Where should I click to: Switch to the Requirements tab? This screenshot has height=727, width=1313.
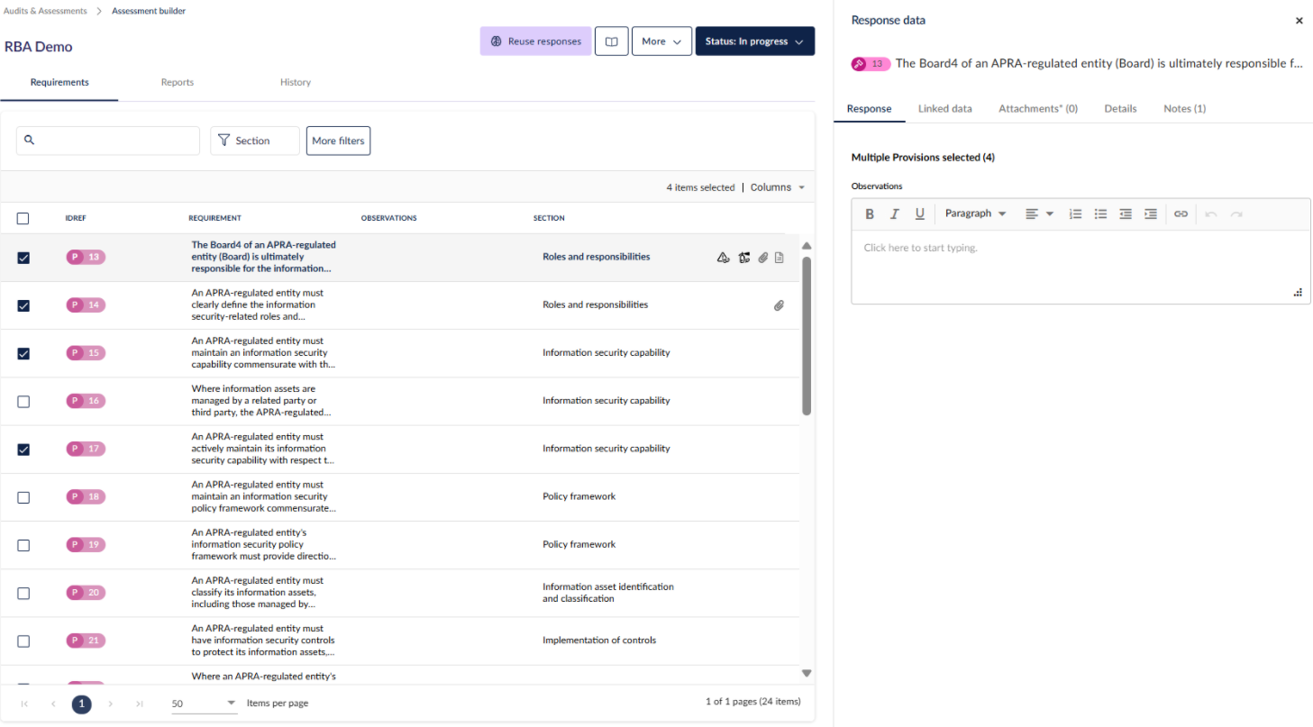tap(59, 82)
